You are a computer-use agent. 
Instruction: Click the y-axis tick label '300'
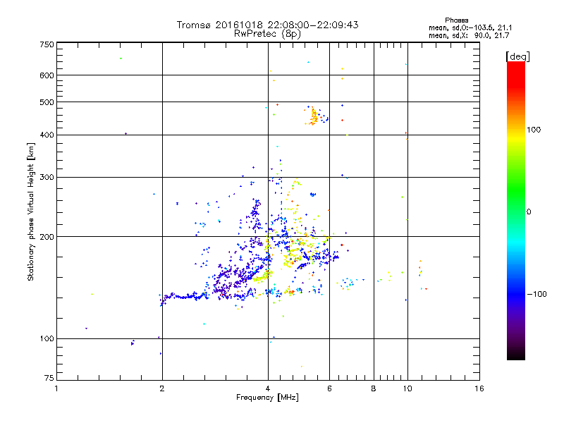click(47, 178)
